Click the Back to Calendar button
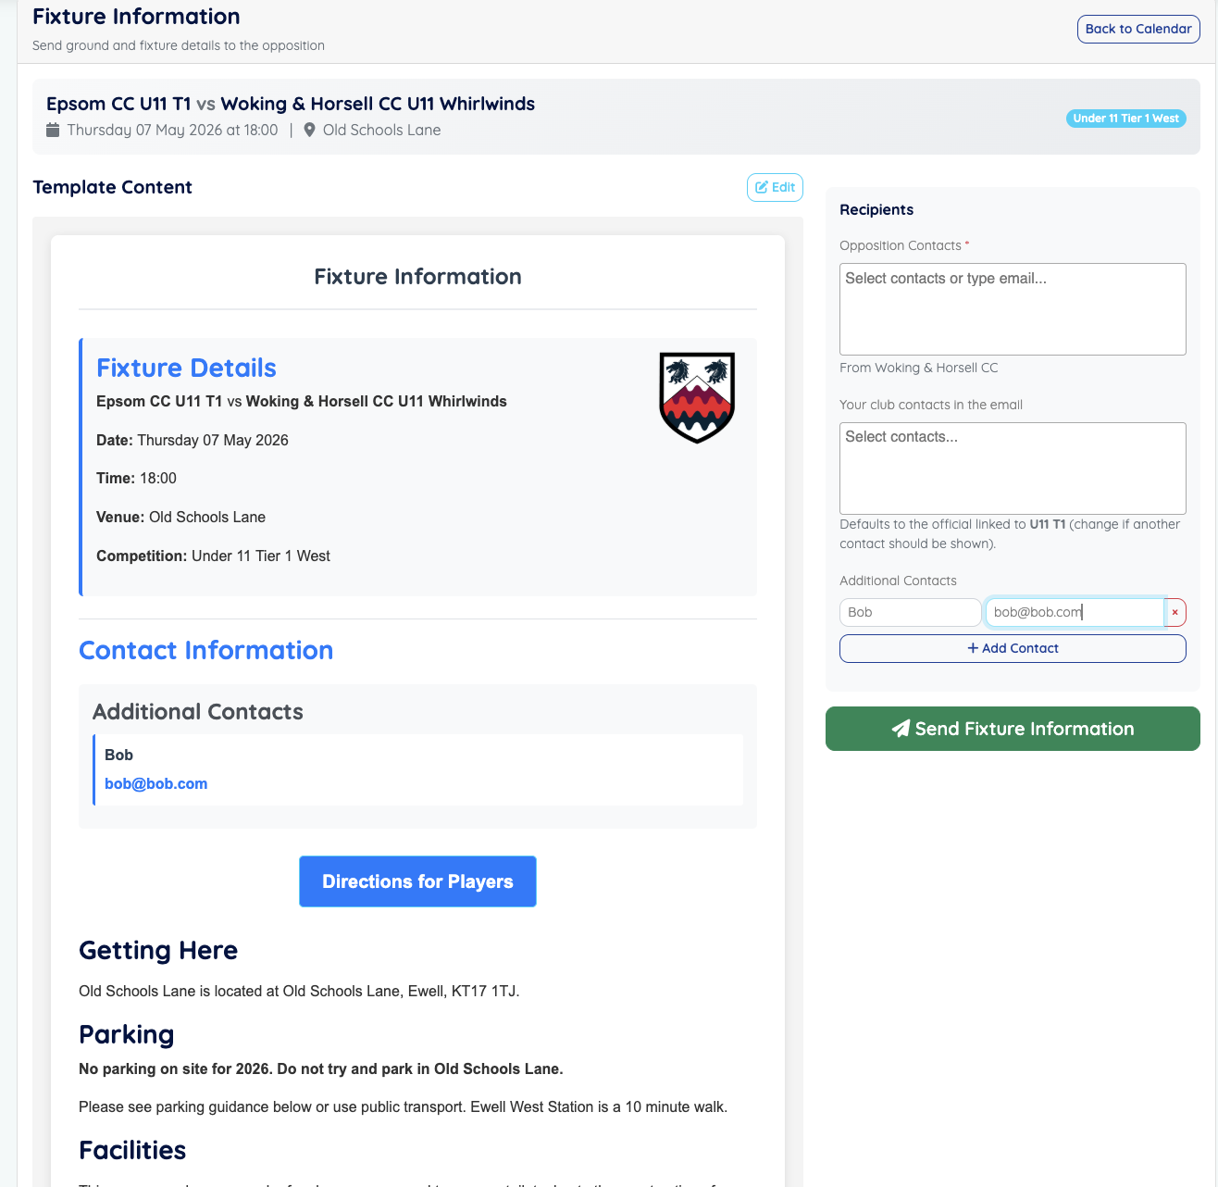1218x1187 pixels. [1138, 29]
